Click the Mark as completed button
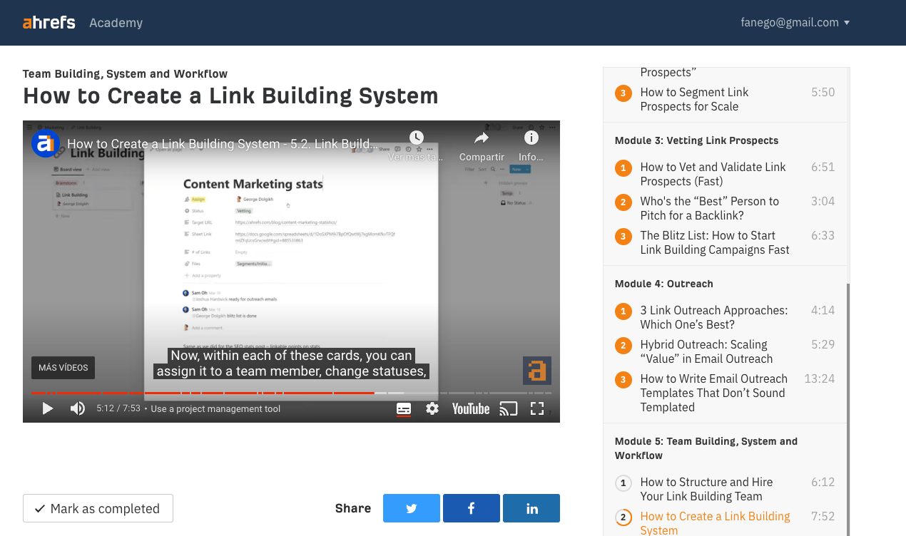The width and height of the screenshot is (906, 536). [98, 507]
